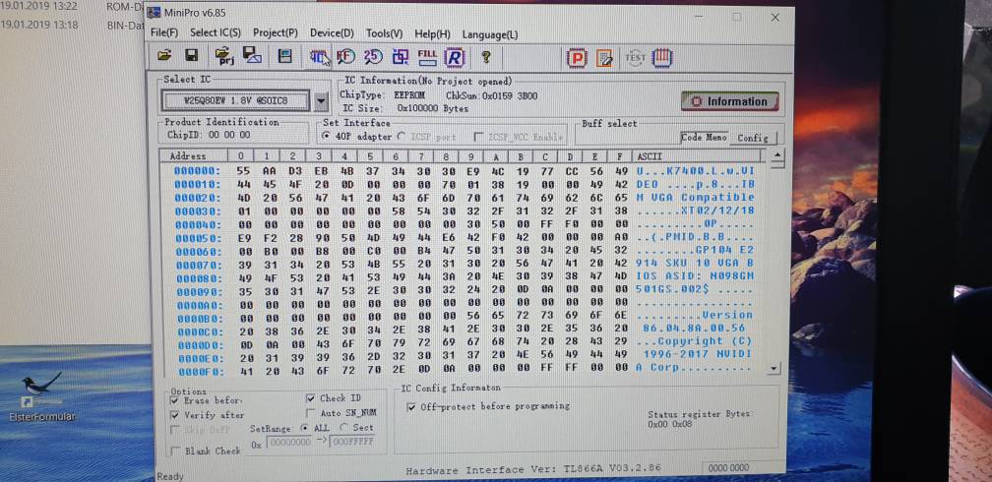
Task: Click the SetRange start address field 00000000
Action: tap(289, 442)
